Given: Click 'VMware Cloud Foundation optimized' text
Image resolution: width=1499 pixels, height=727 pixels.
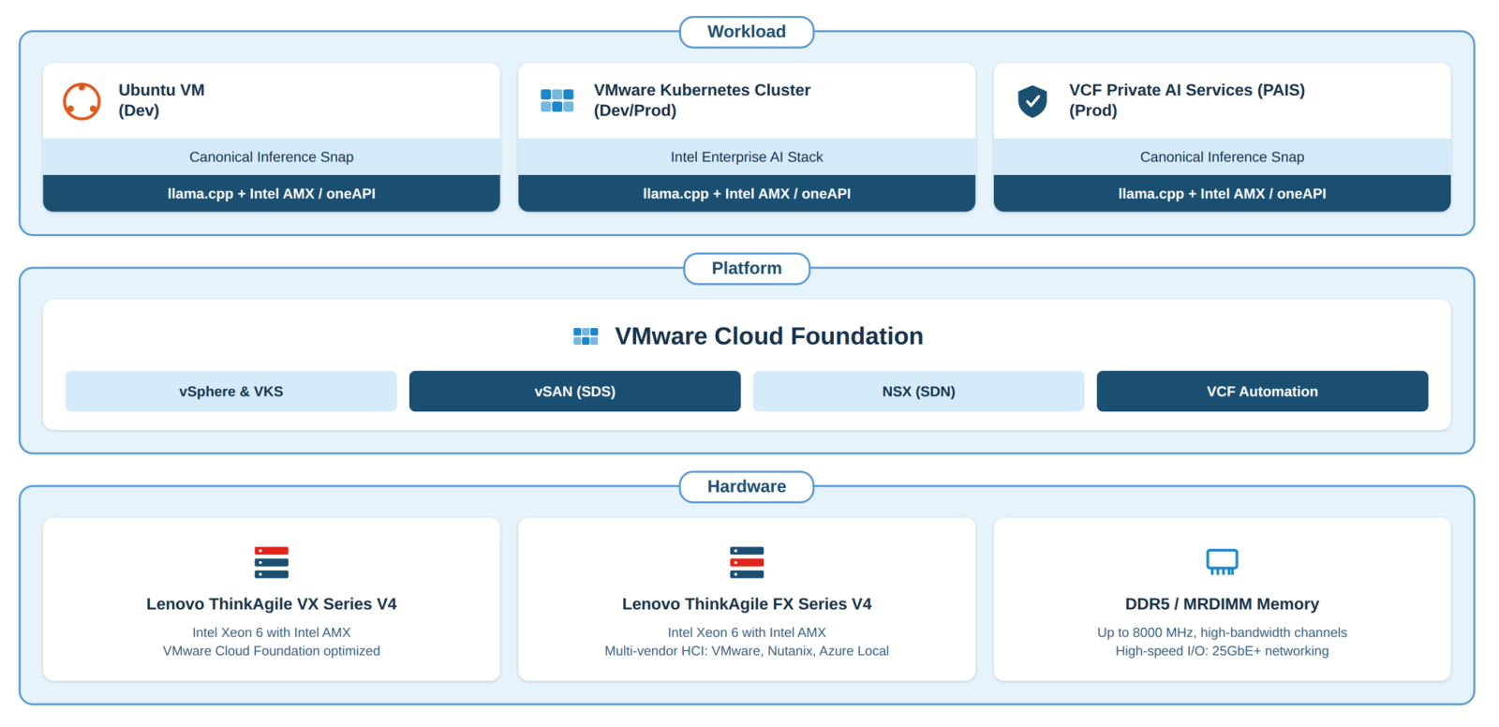Looking at the screenshot, I should pos(272,651).
